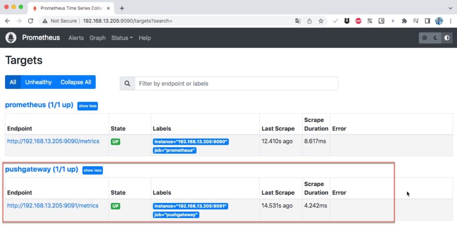457x231 pixels.
Task: Click job="pushgateway" label badge
Action: pos(176,215)
